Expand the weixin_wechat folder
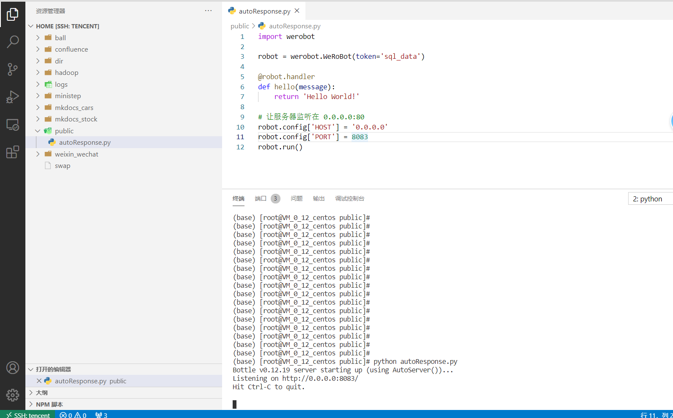673x418 pixels. pyautogui.click(x=38, y=154)
